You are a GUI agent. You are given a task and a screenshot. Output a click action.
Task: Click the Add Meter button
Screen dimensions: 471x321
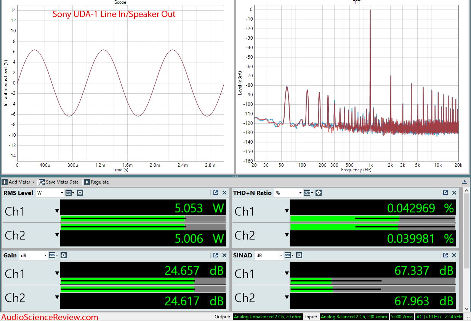[18, 182]
